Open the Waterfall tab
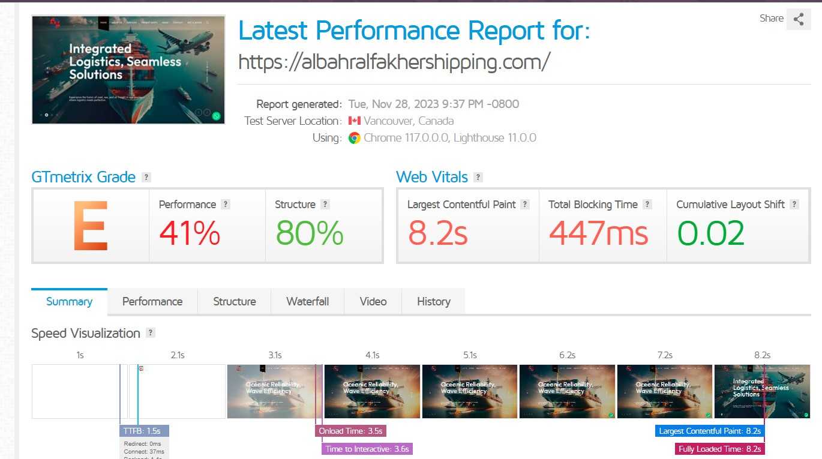This screenshot has height=459, width=822. (x=308, y=302)
